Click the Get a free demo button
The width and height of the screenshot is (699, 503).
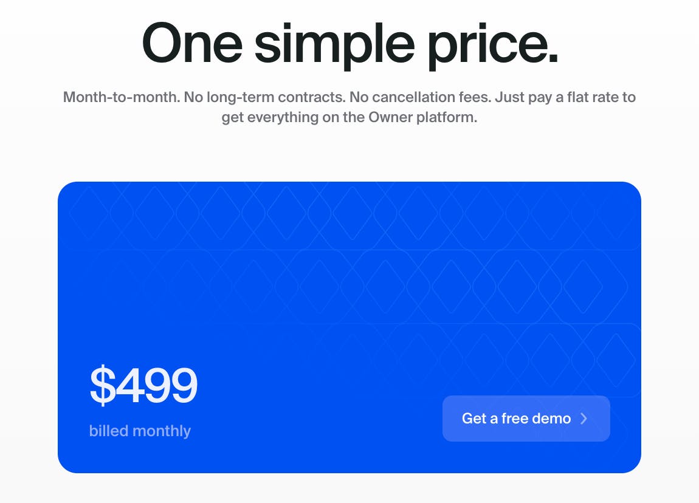coord(526,419)
